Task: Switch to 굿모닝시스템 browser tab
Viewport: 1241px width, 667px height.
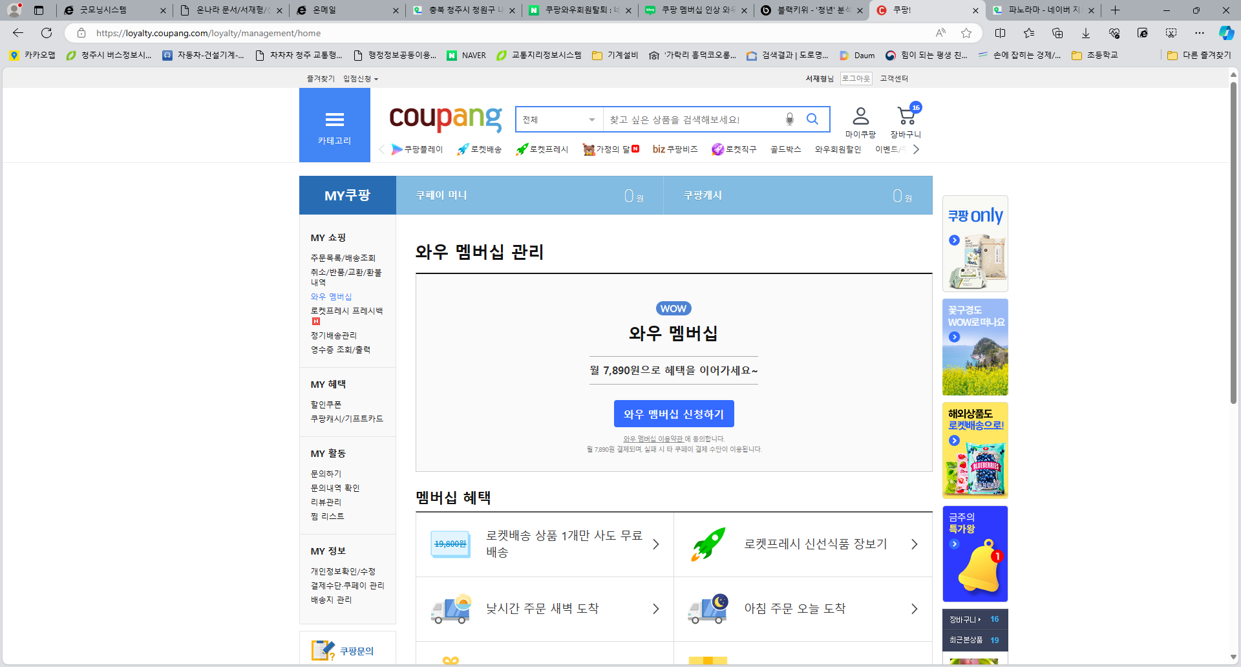Action: click(113, 10)
